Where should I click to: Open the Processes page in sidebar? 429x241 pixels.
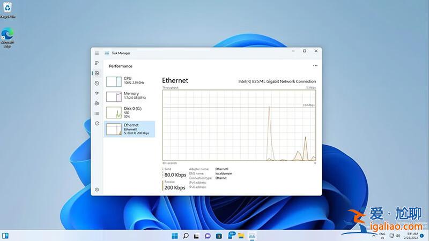click(97, 63)
